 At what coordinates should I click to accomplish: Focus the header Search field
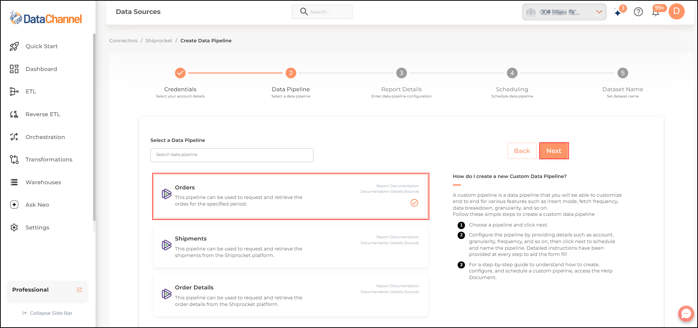coord(322,12)
